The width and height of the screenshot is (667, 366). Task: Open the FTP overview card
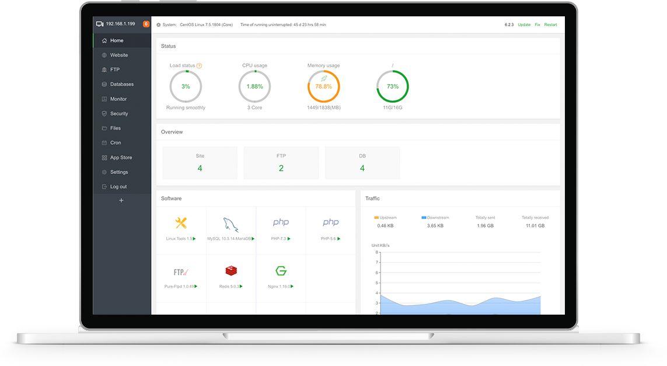point(281,163)
